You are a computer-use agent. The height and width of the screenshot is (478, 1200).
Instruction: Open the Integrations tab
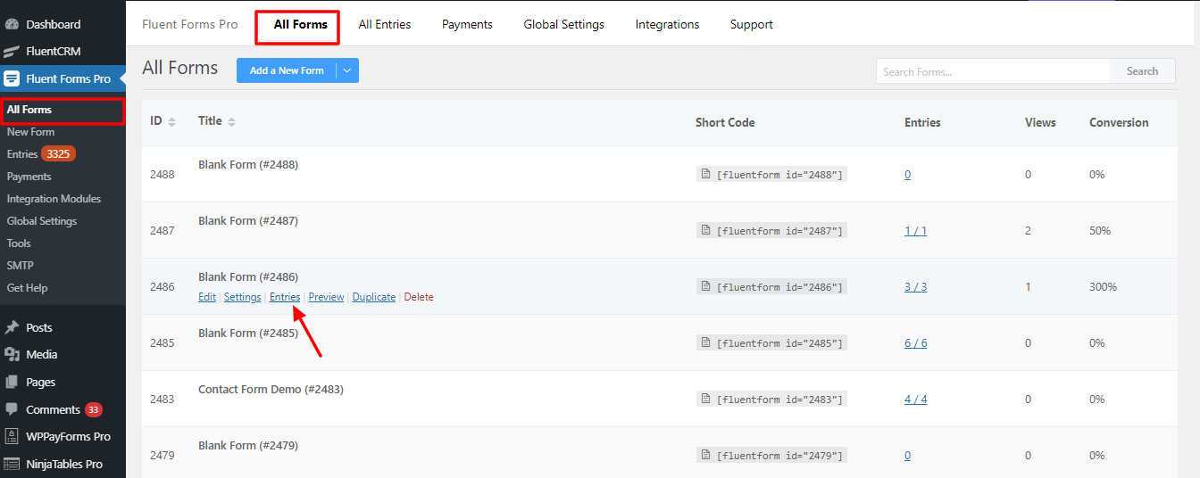pyautogui.click(x=667, y=24)
